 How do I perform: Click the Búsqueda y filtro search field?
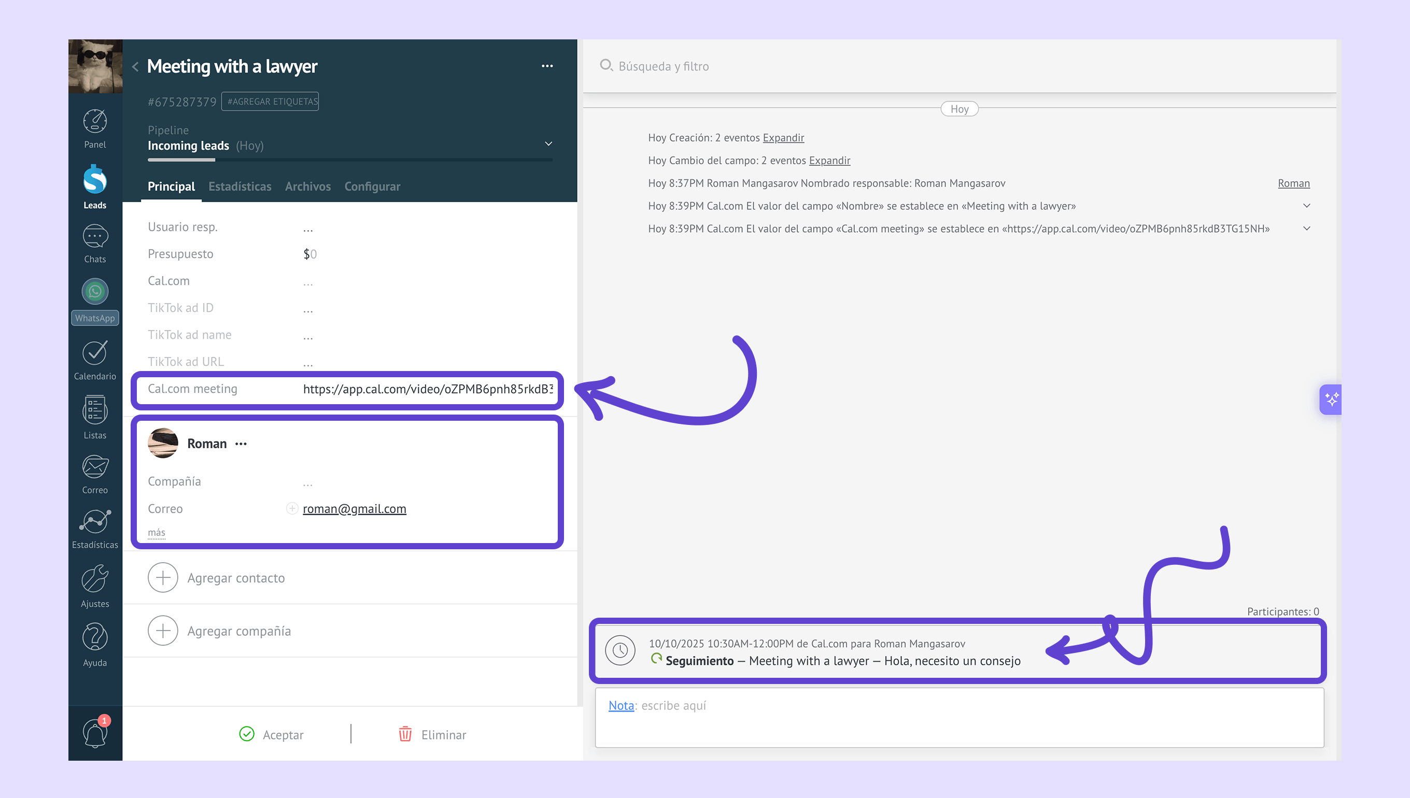point(664,66)
